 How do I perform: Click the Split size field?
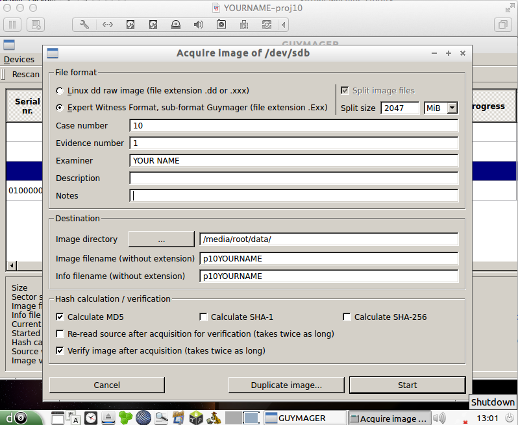400,108
